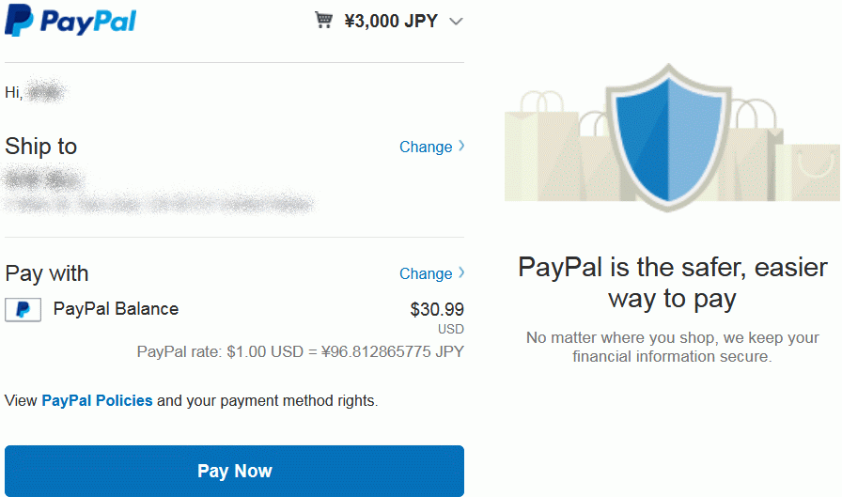Click the 'safer, easier way to pay' heading
The width and height of the screenshot is (842, 497).
pyautogui.click(x=672, y=283)
